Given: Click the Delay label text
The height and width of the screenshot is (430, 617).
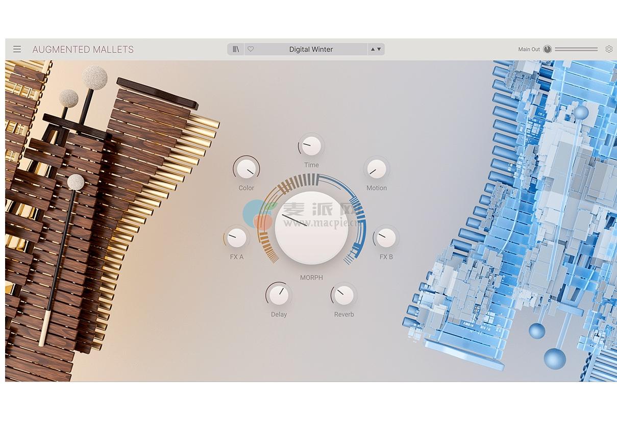Looking at the screenshot, I should pos(279,314).
